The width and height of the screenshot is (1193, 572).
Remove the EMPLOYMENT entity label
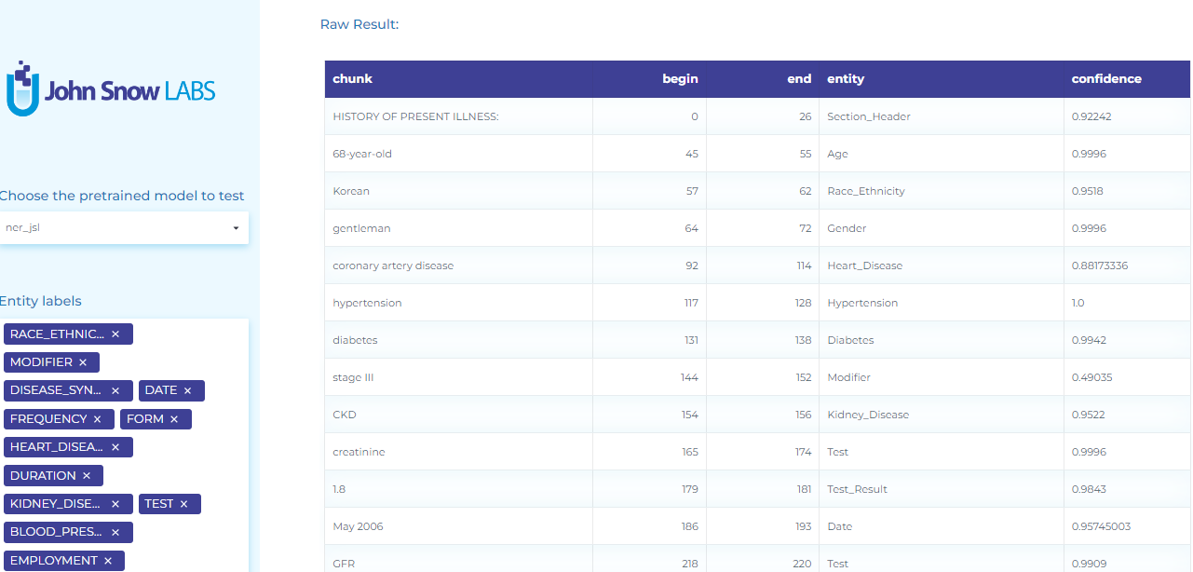(108, 561)
